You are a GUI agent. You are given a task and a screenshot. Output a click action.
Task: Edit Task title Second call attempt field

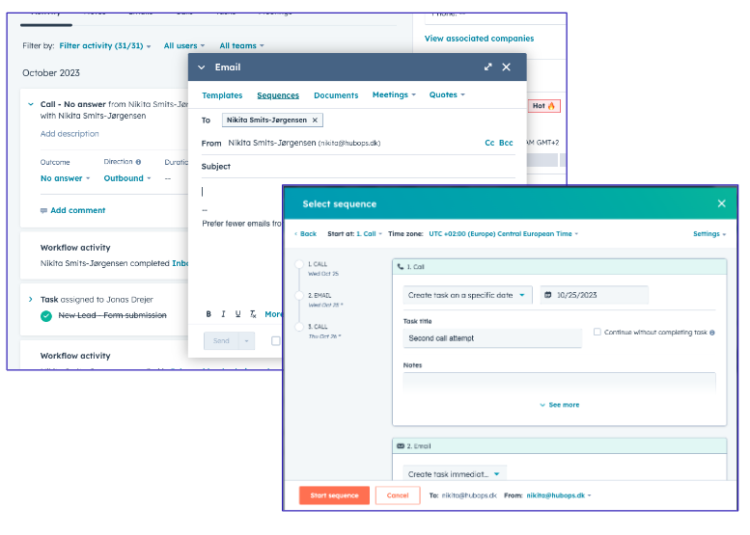(492, 338)
